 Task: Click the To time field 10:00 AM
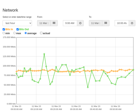click(x=122, y=23)
